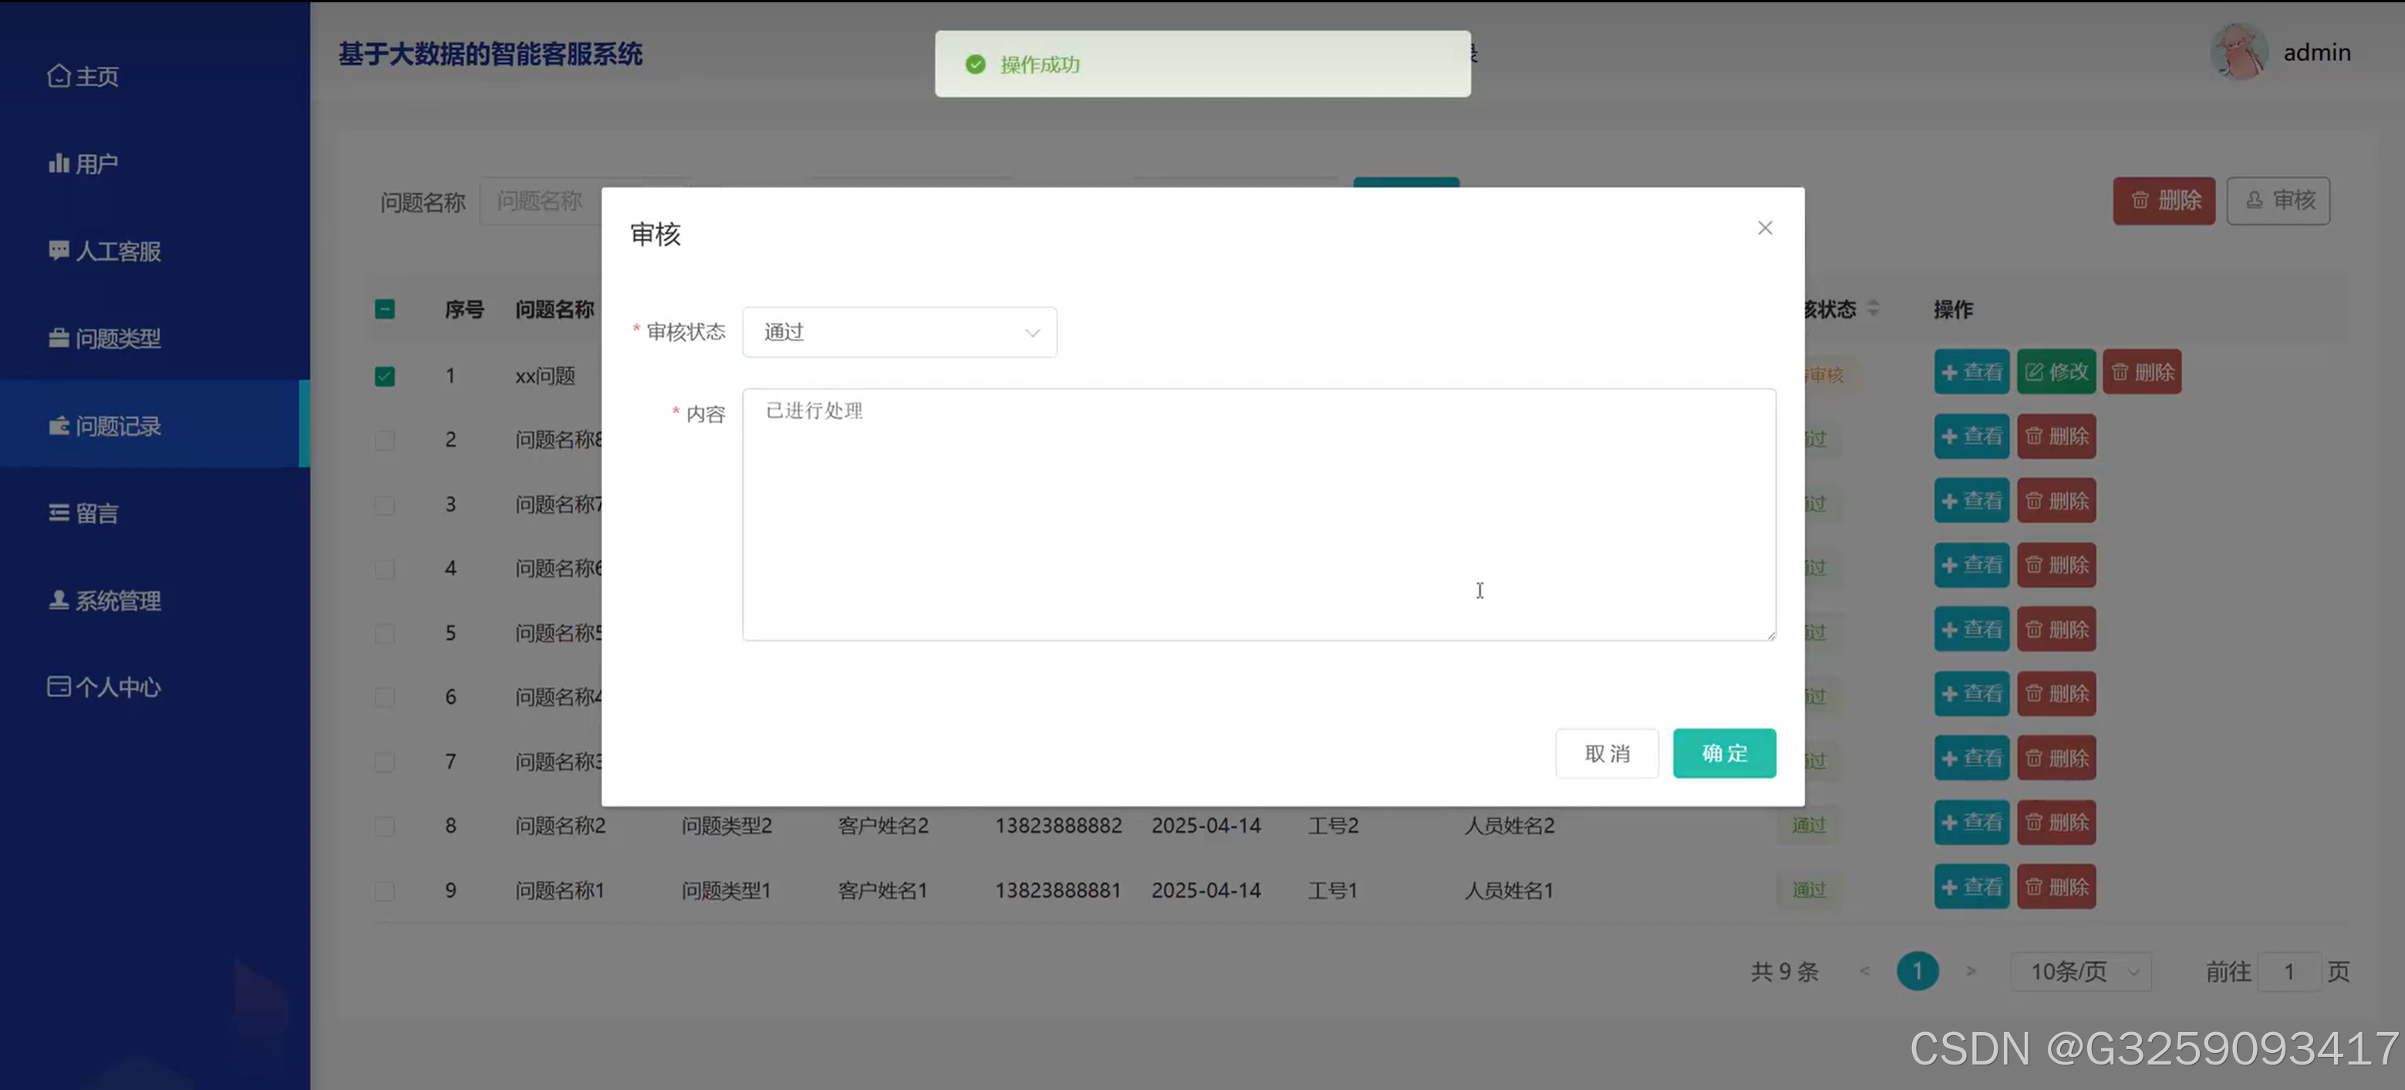Viewport: 2405px width, 1090px height.
Task: Check the checkbox for row 8 问题名称2
Action: (385, 826)
